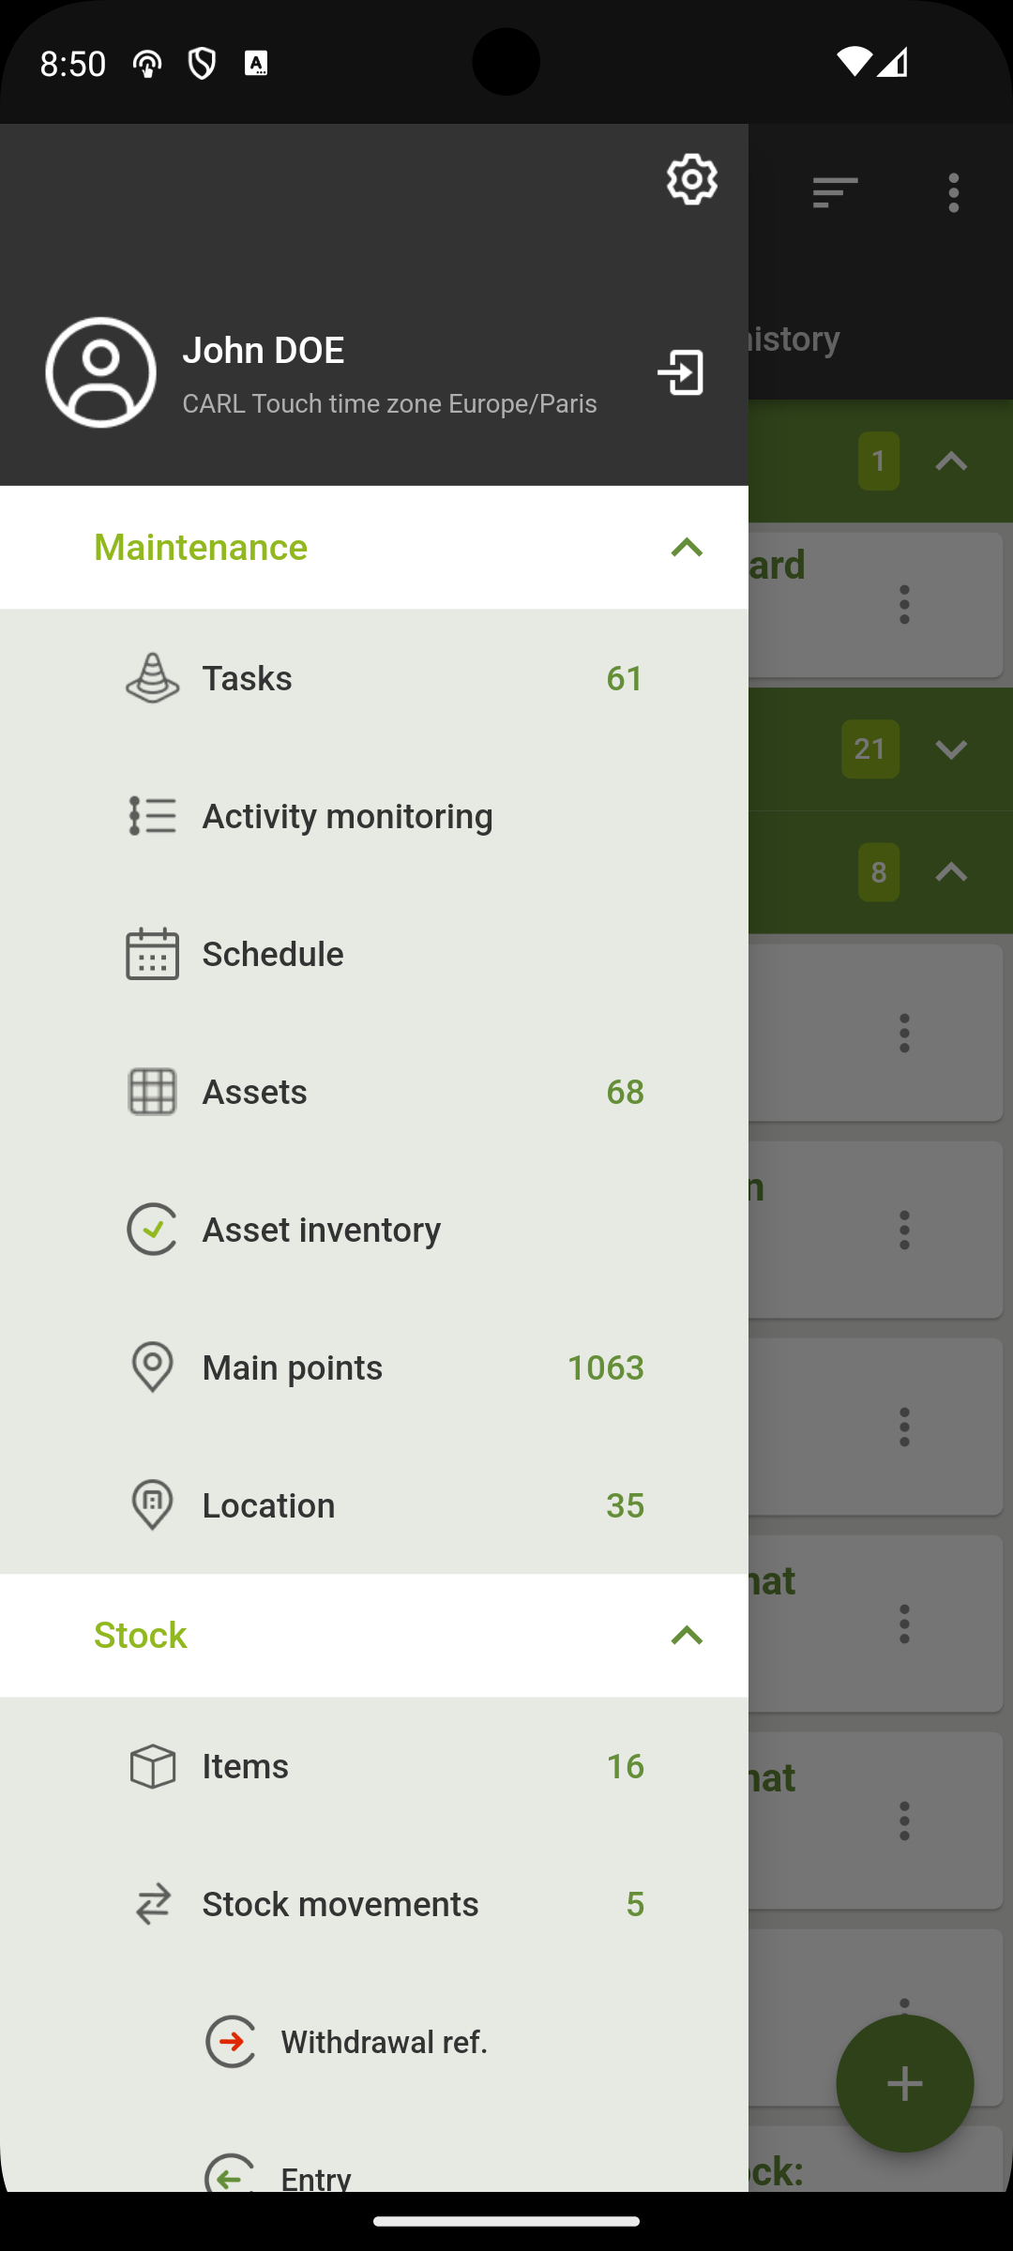
Task: Open Items in the Stock section
Action: coord(374,1766)
